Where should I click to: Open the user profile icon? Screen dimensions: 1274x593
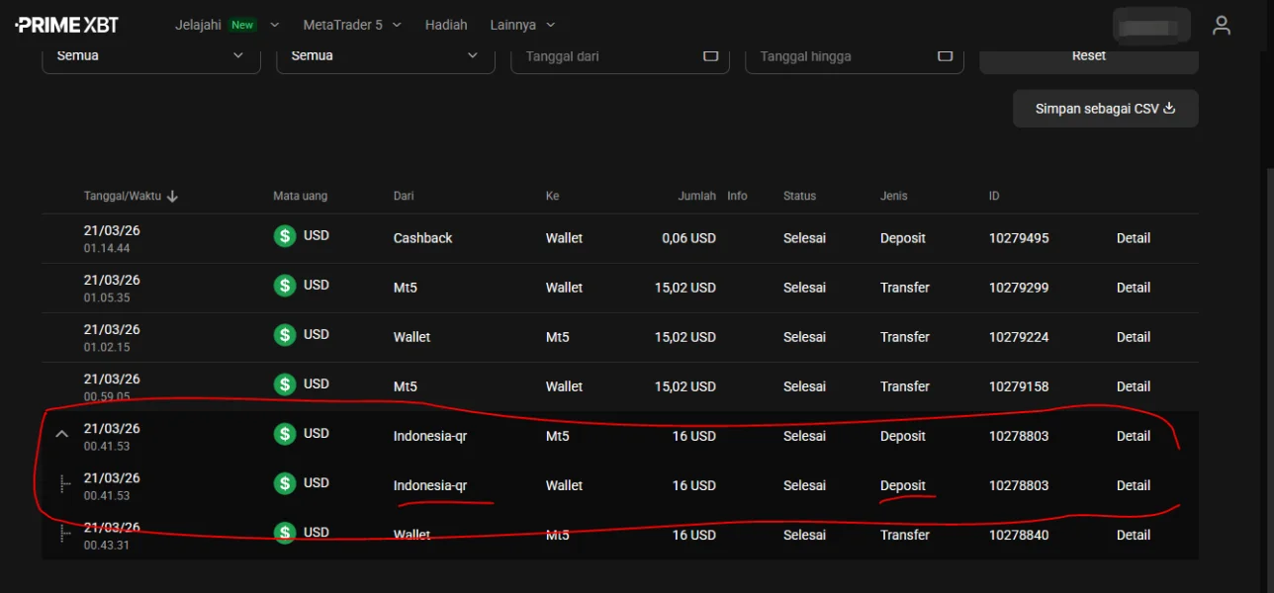pos(1222,26)
